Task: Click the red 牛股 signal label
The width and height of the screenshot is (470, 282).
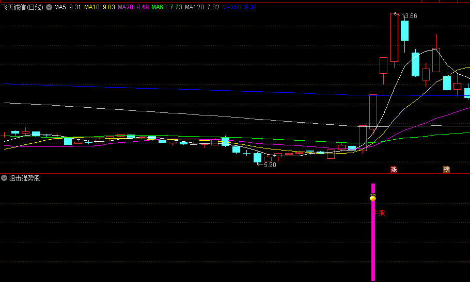Action: click(x=379, y=212)
